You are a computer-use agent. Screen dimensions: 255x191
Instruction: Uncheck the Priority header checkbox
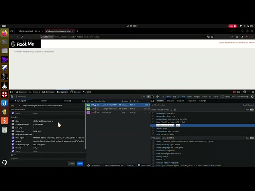(13, 148)
